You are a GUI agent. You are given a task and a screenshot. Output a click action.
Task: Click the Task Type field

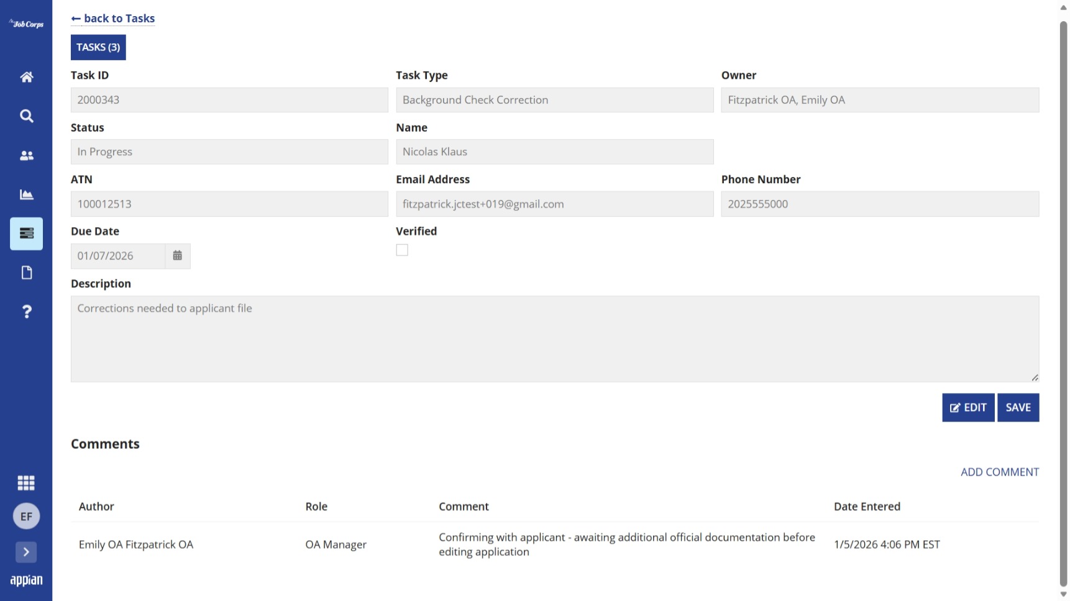pyautogui.click(x=554, y=100)
